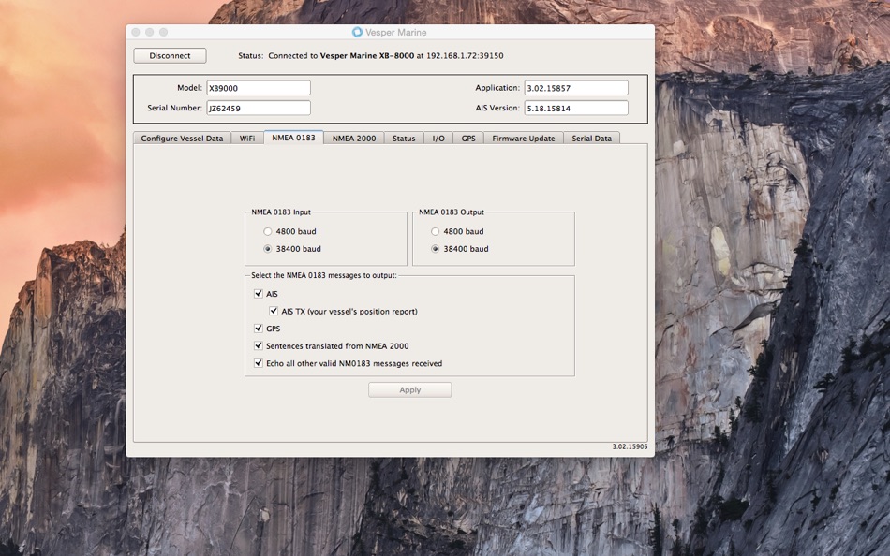Click the Disconnect button
890x556 pixels.
point(170,55)
